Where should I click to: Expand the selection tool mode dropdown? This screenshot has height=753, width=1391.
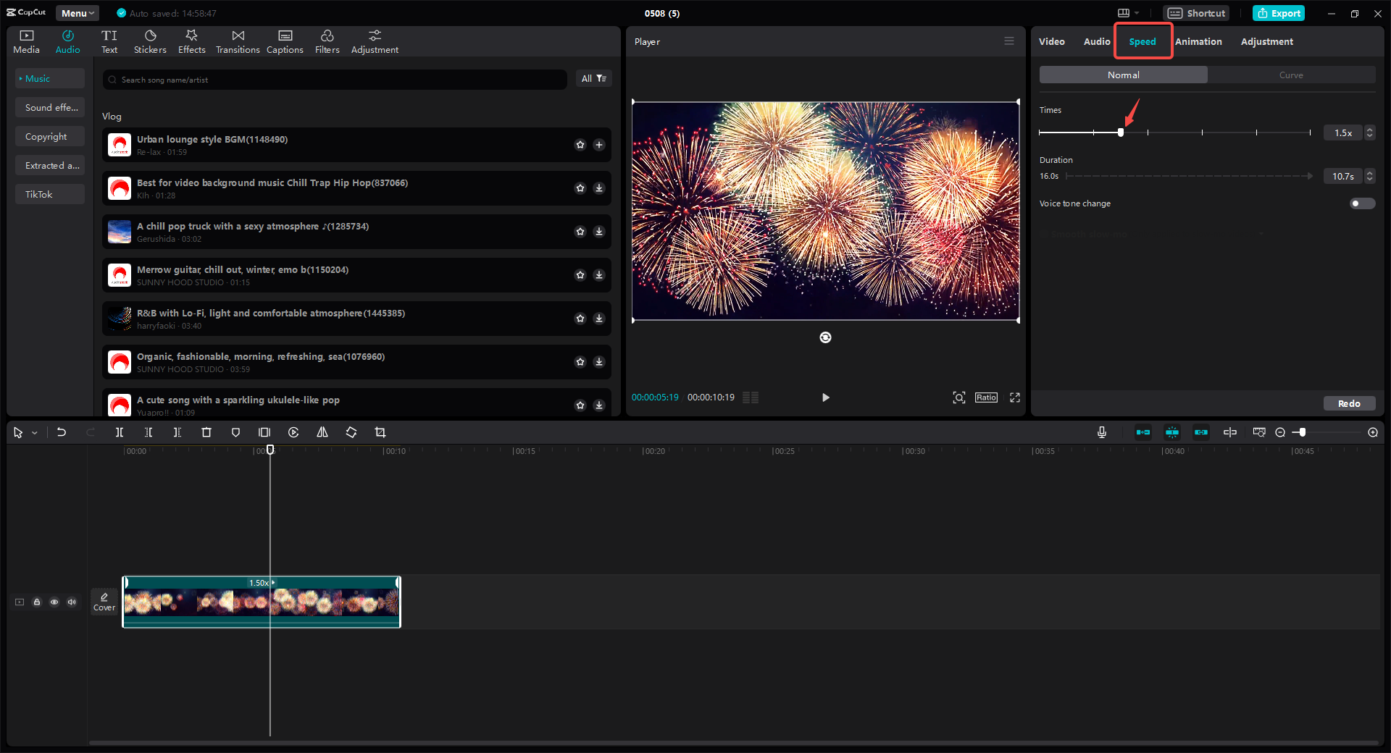tap(34, 433)
